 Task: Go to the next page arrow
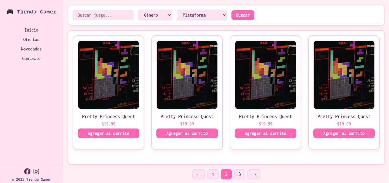click(x=254, y=174)
